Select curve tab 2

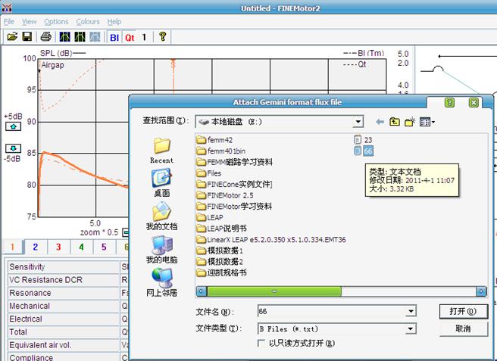[36, 247]
